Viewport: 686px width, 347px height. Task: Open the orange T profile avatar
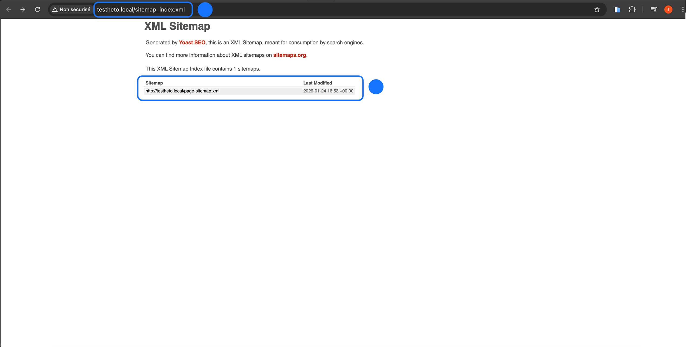[668, 9]
